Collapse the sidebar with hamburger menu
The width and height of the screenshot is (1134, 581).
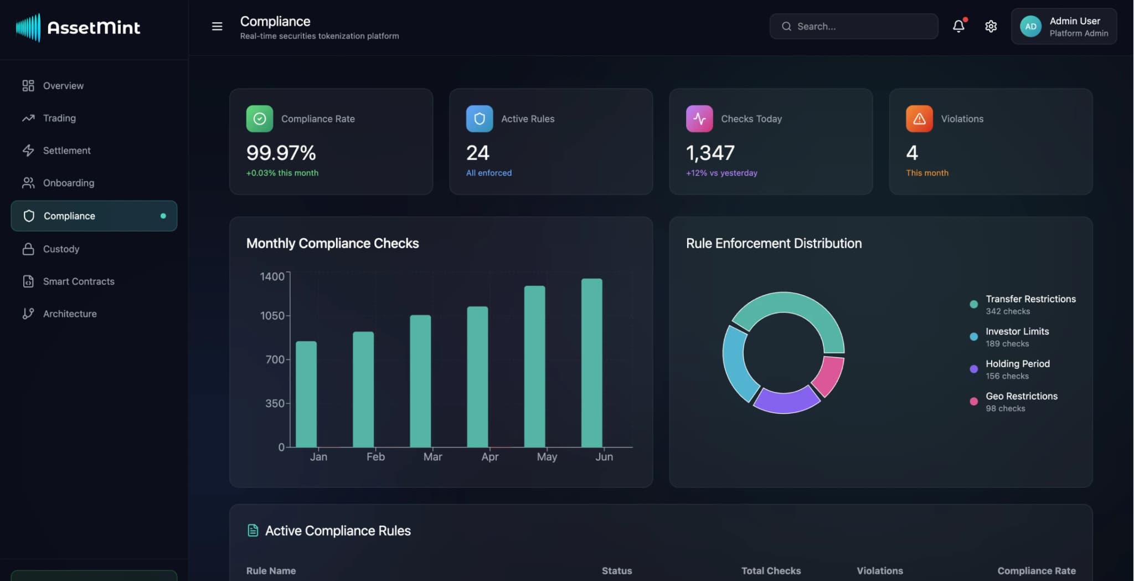tap(217, 26)
